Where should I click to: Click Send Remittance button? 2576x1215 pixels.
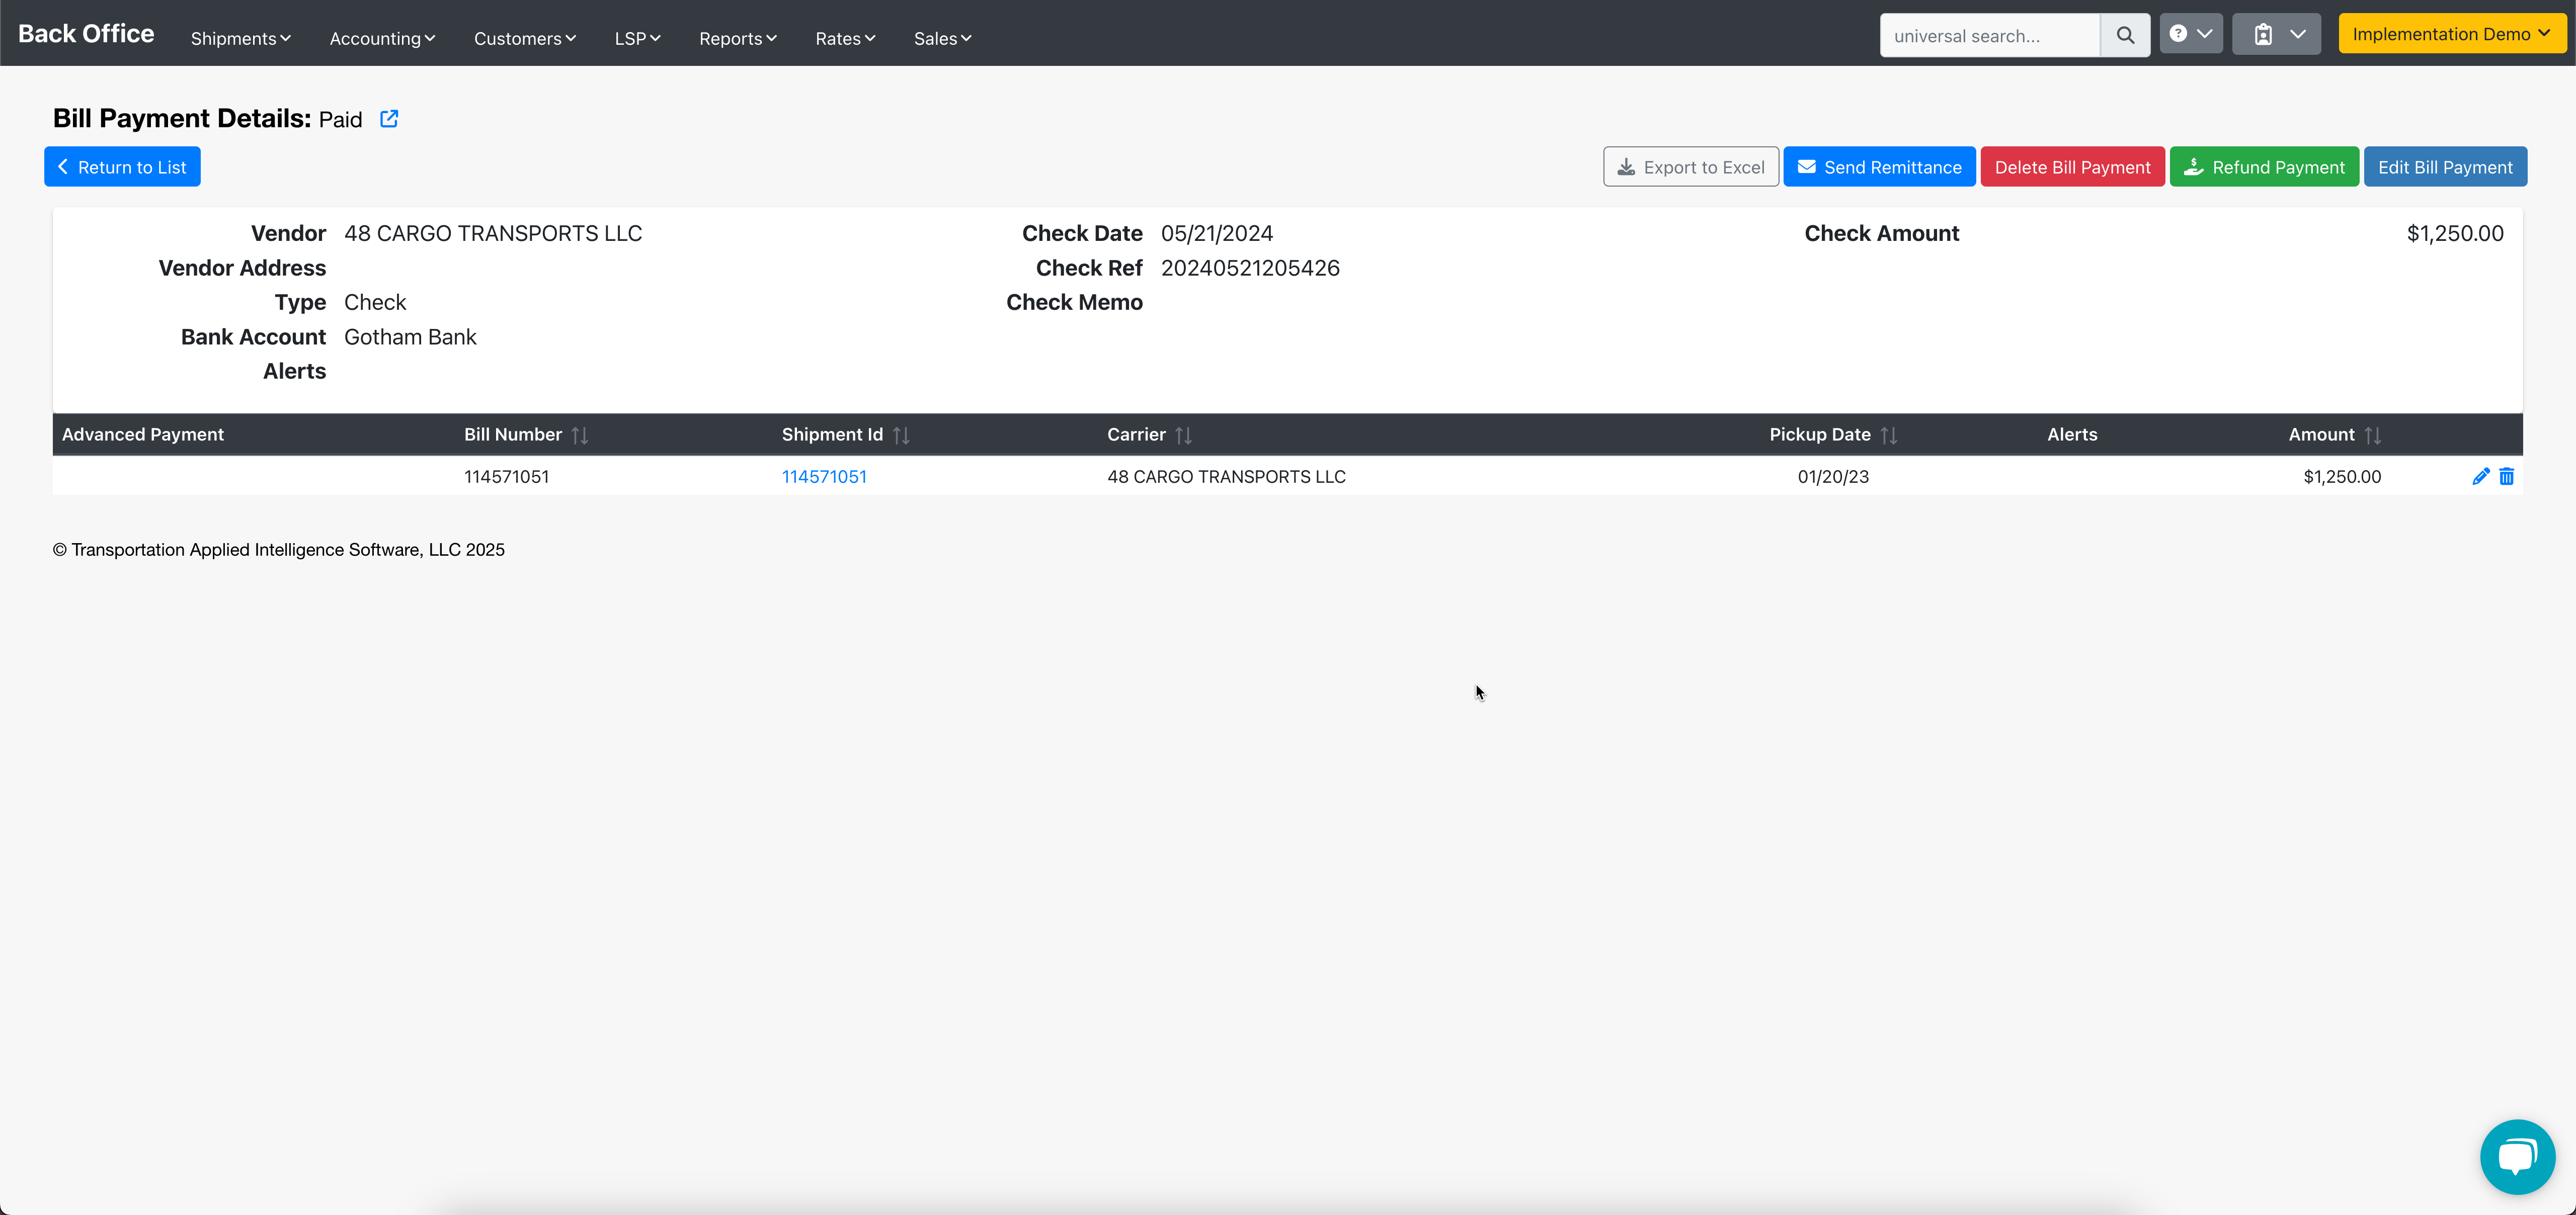click(x=1879, y=167)
